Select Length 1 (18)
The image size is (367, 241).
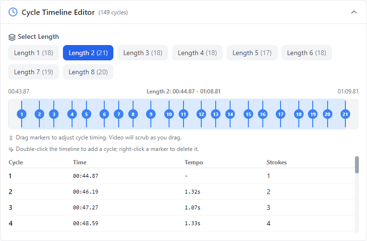pos(34,53)
